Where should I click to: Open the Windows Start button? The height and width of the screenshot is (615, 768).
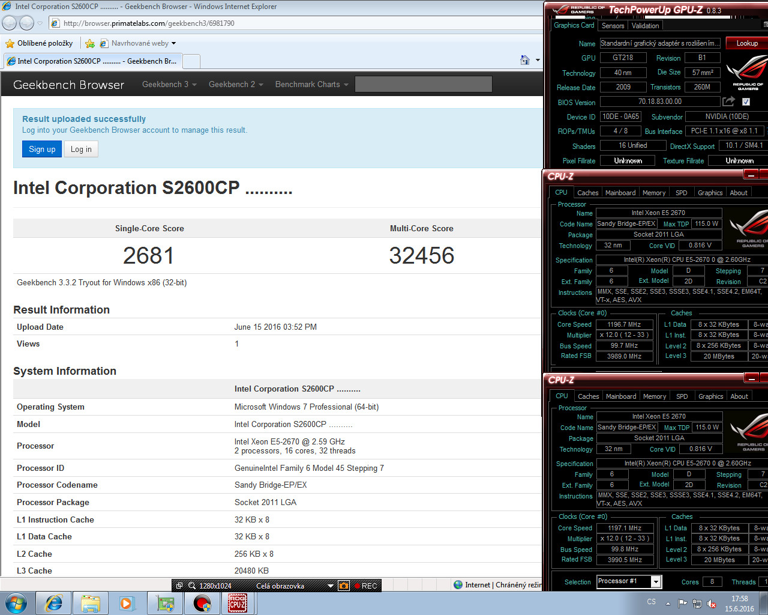click(x=16, y=604)
